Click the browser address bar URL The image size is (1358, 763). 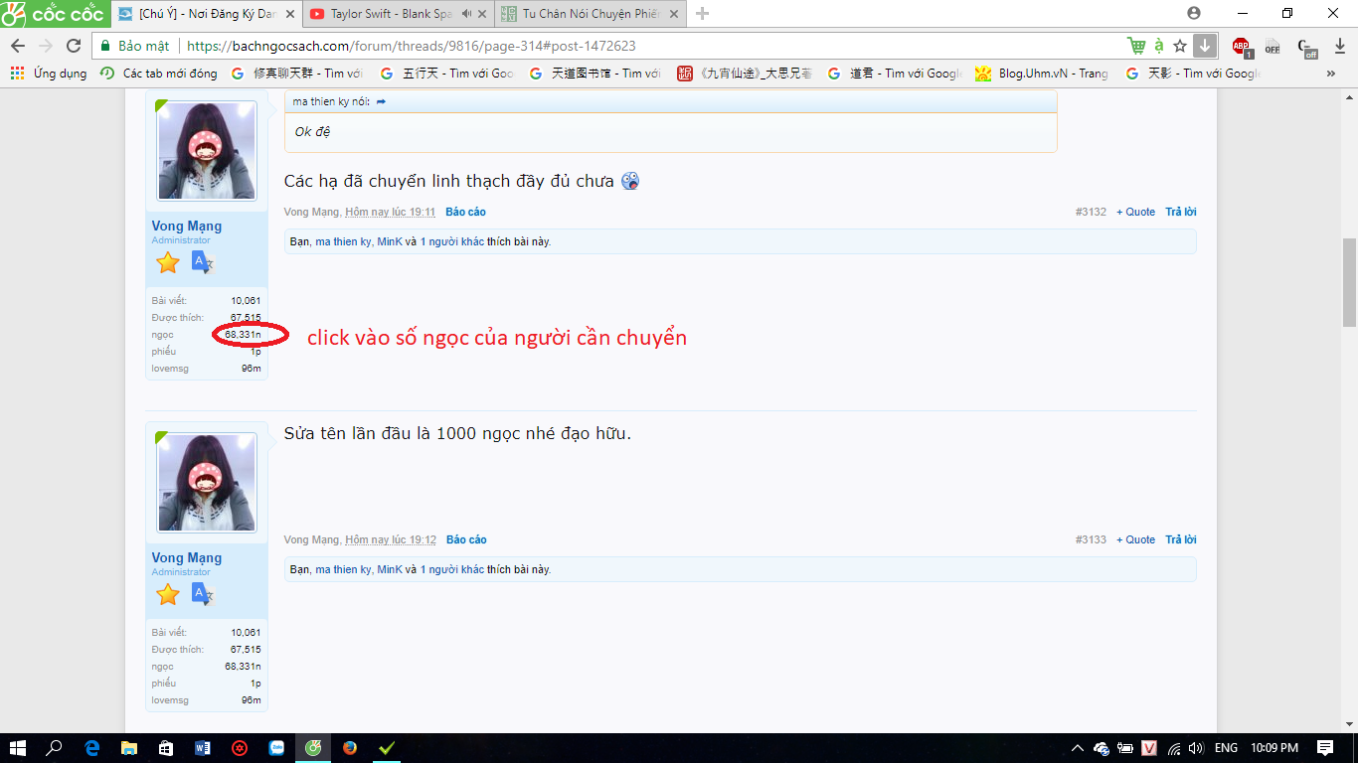point(411,46)
